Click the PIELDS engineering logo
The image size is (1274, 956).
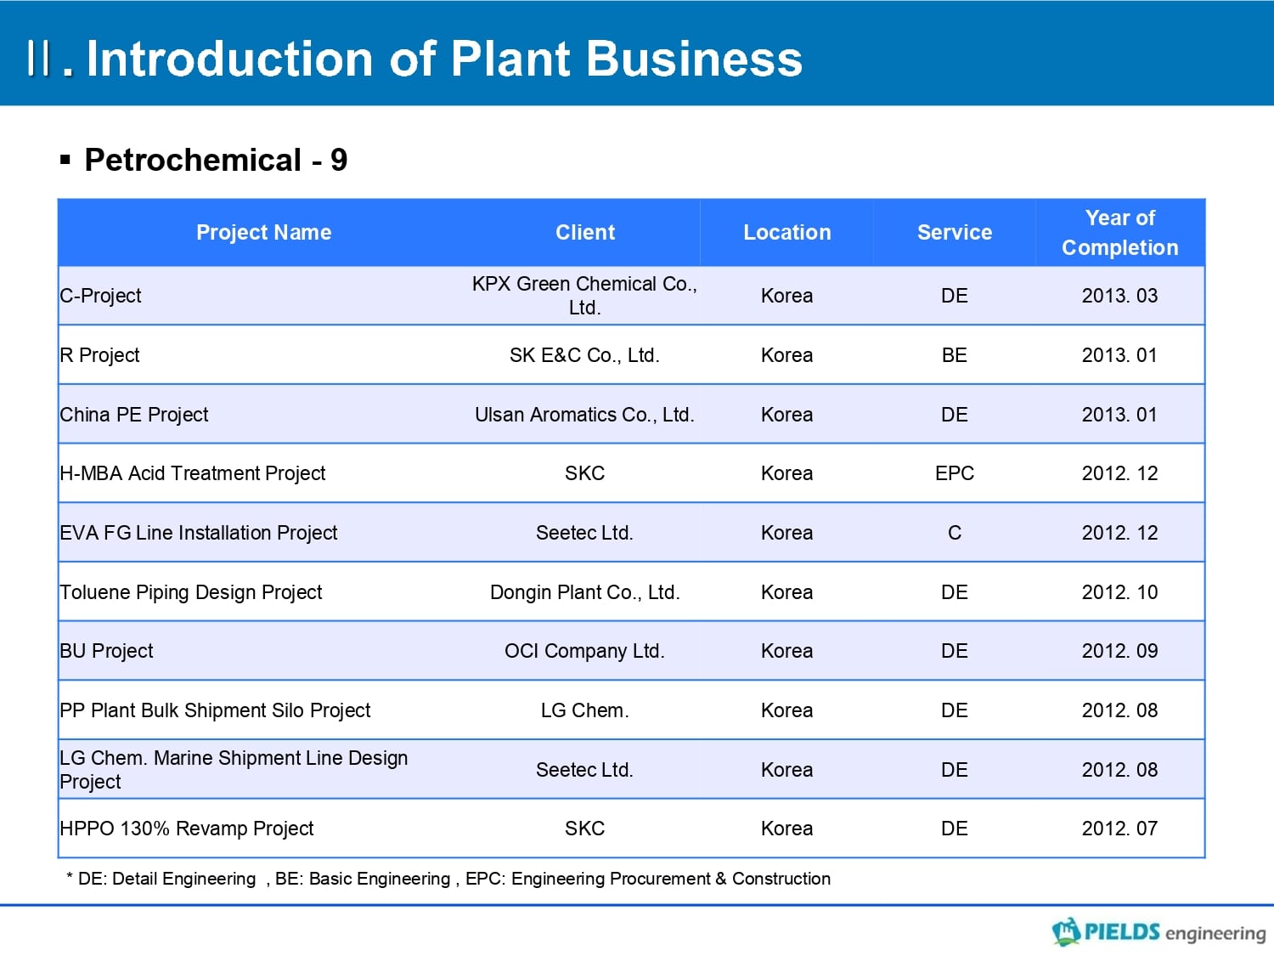[1158, 932]
